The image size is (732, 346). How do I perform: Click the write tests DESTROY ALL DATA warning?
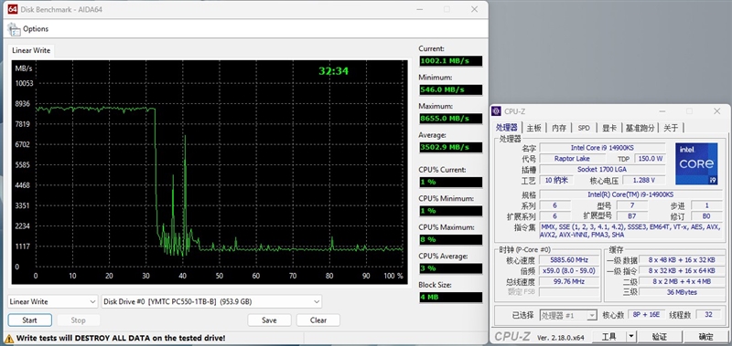[x=121, y=338]
